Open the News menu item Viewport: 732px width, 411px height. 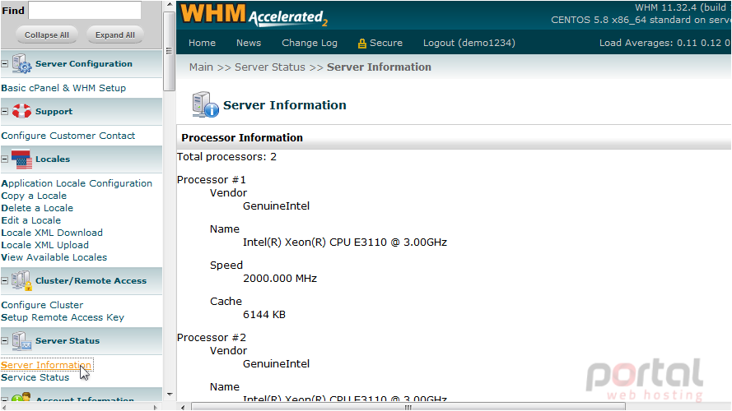coord(249,43)
